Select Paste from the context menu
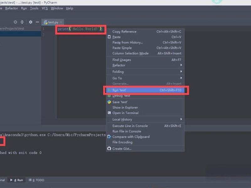The image size is (251, 188). click(x=145, y=37)
